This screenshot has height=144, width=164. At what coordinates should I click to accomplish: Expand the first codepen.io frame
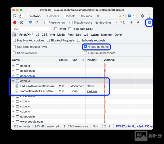tap(13, 71)
